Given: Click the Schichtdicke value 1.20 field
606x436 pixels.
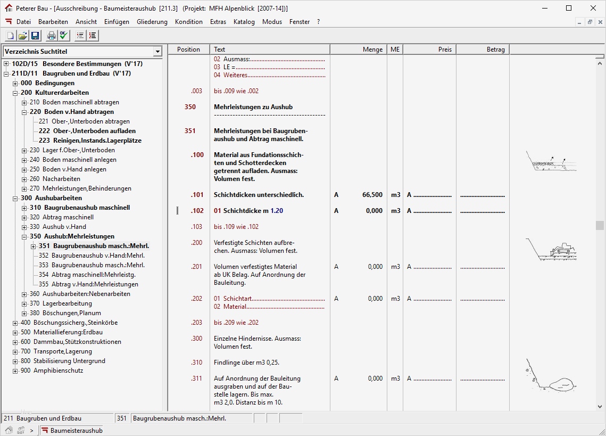Looking at the screenshot, I should [x=277, y=211].
